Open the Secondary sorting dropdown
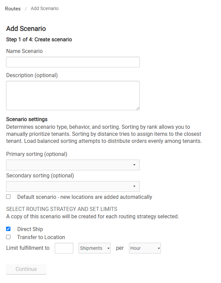Viewport: 221px width, 283px height. click(73, 186)
